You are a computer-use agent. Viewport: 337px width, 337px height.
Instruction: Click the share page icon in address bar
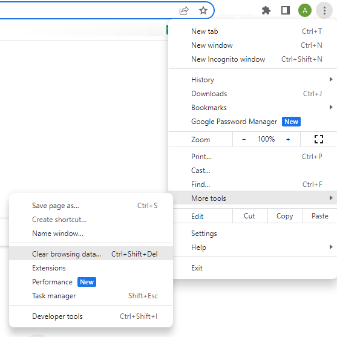coord(184,10)
